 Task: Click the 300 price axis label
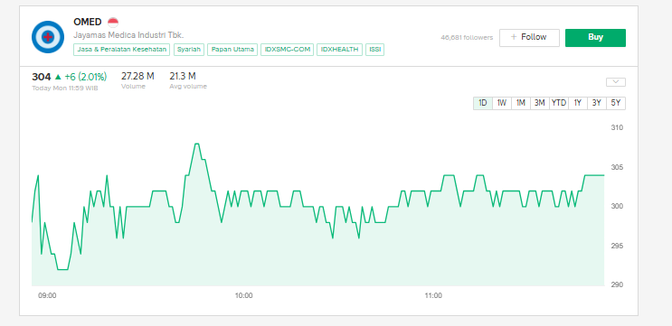(617, 206)
